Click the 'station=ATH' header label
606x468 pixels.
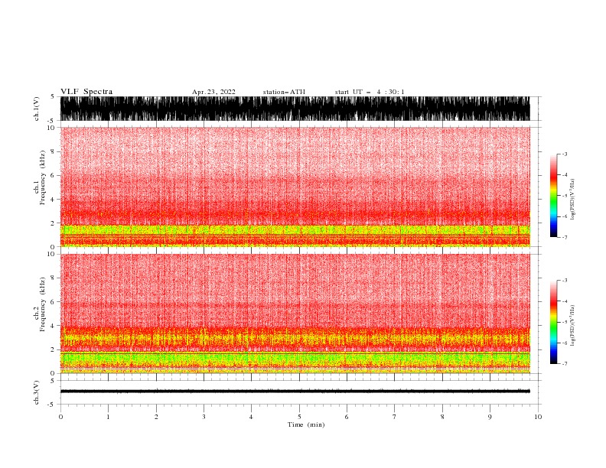[284, 92]
